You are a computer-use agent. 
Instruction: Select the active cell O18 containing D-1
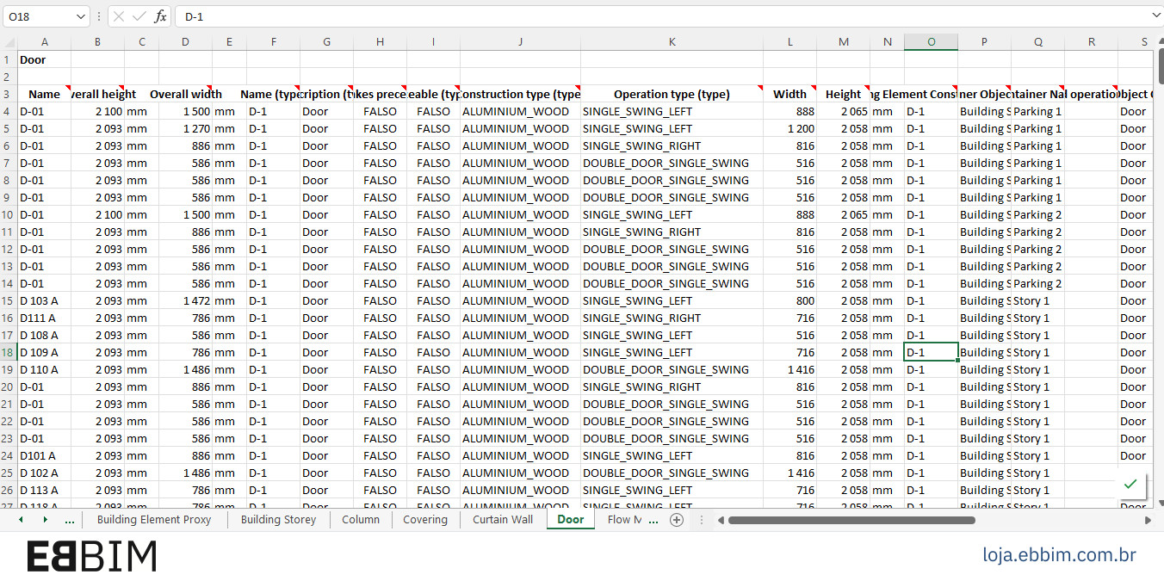point(931,352)
